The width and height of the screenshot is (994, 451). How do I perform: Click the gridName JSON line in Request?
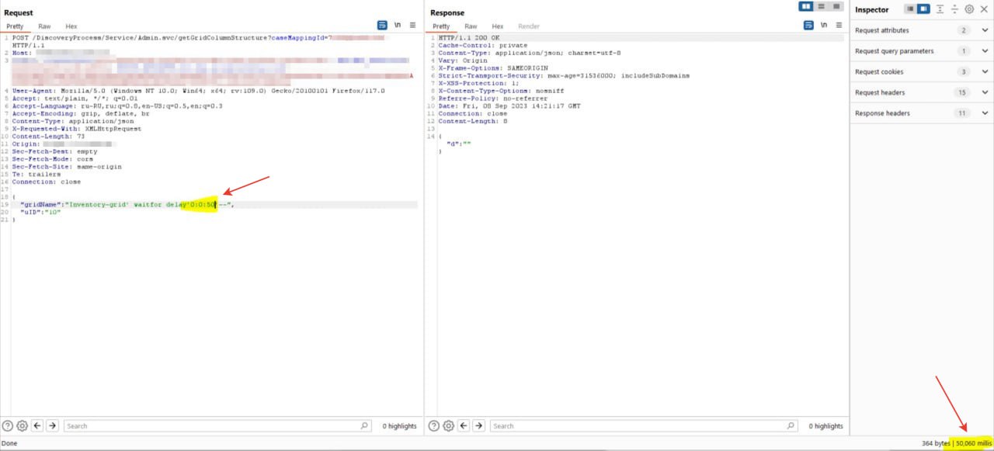point(127,204)
